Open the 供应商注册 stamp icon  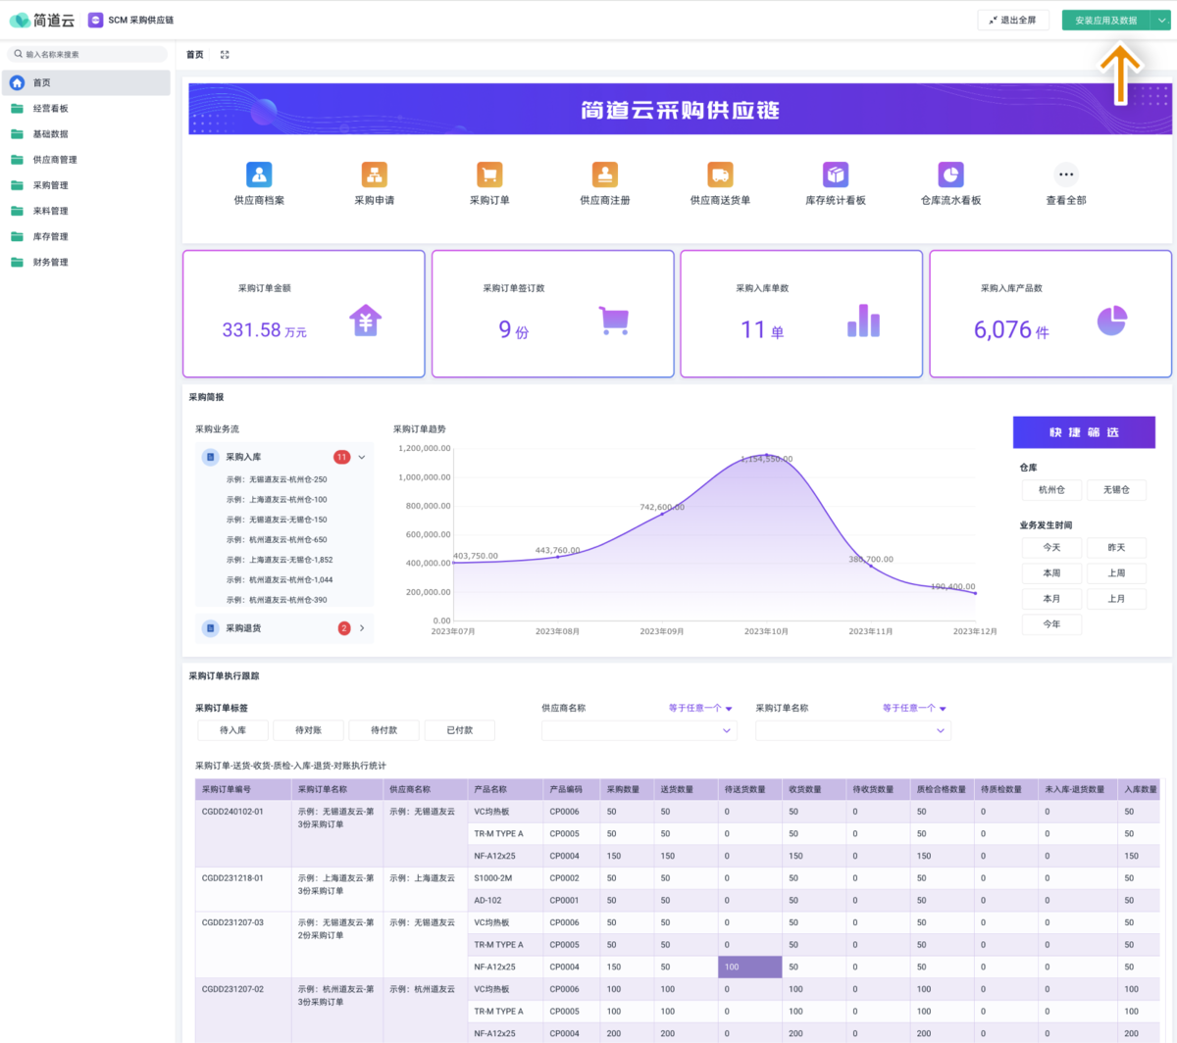605,174
